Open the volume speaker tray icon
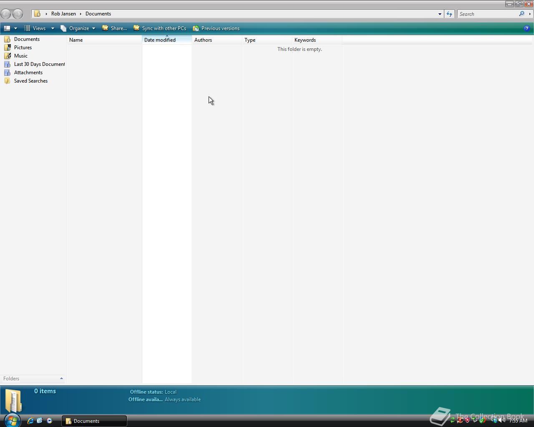The height and width of the screenshot is (427, 534). pos(501,420)
